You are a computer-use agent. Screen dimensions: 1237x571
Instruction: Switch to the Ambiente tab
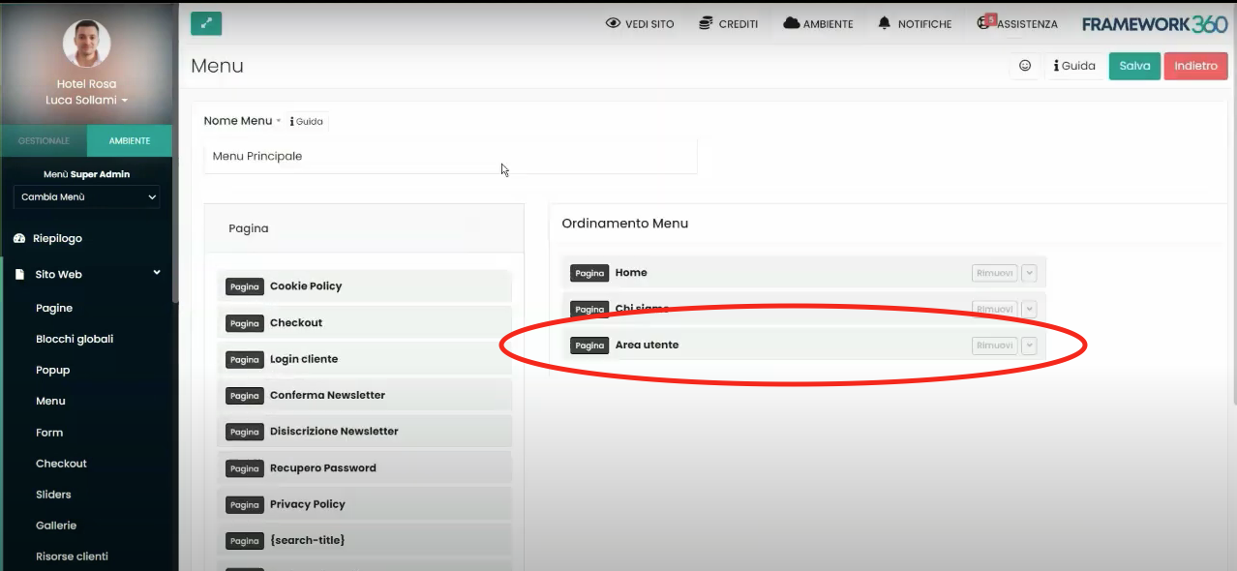(x=129, y=139)
